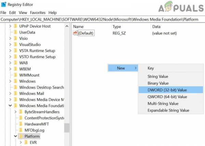This screenshot has height=146, width=205.
Task: Collapse the Windows Media Foundation key
Action: coord(10,106)
